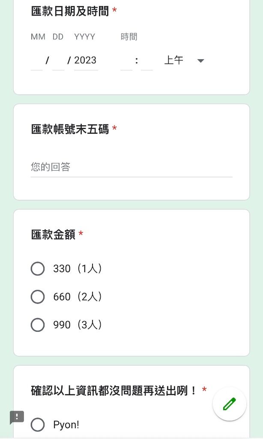263x439 pixels.
Task: Choose the 990 (3人) radio option
Action: coord(38,325)
